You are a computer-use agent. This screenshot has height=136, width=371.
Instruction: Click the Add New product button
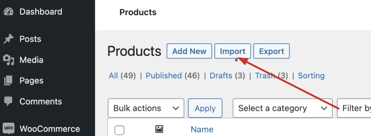[x=189, y=51]
